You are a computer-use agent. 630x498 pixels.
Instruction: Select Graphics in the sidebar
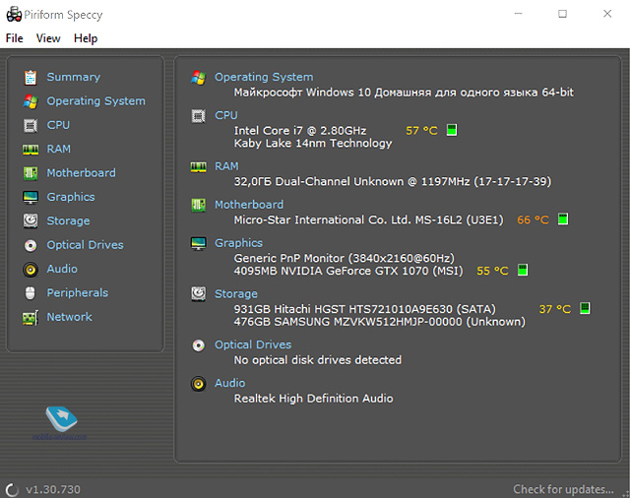point(71,197)
